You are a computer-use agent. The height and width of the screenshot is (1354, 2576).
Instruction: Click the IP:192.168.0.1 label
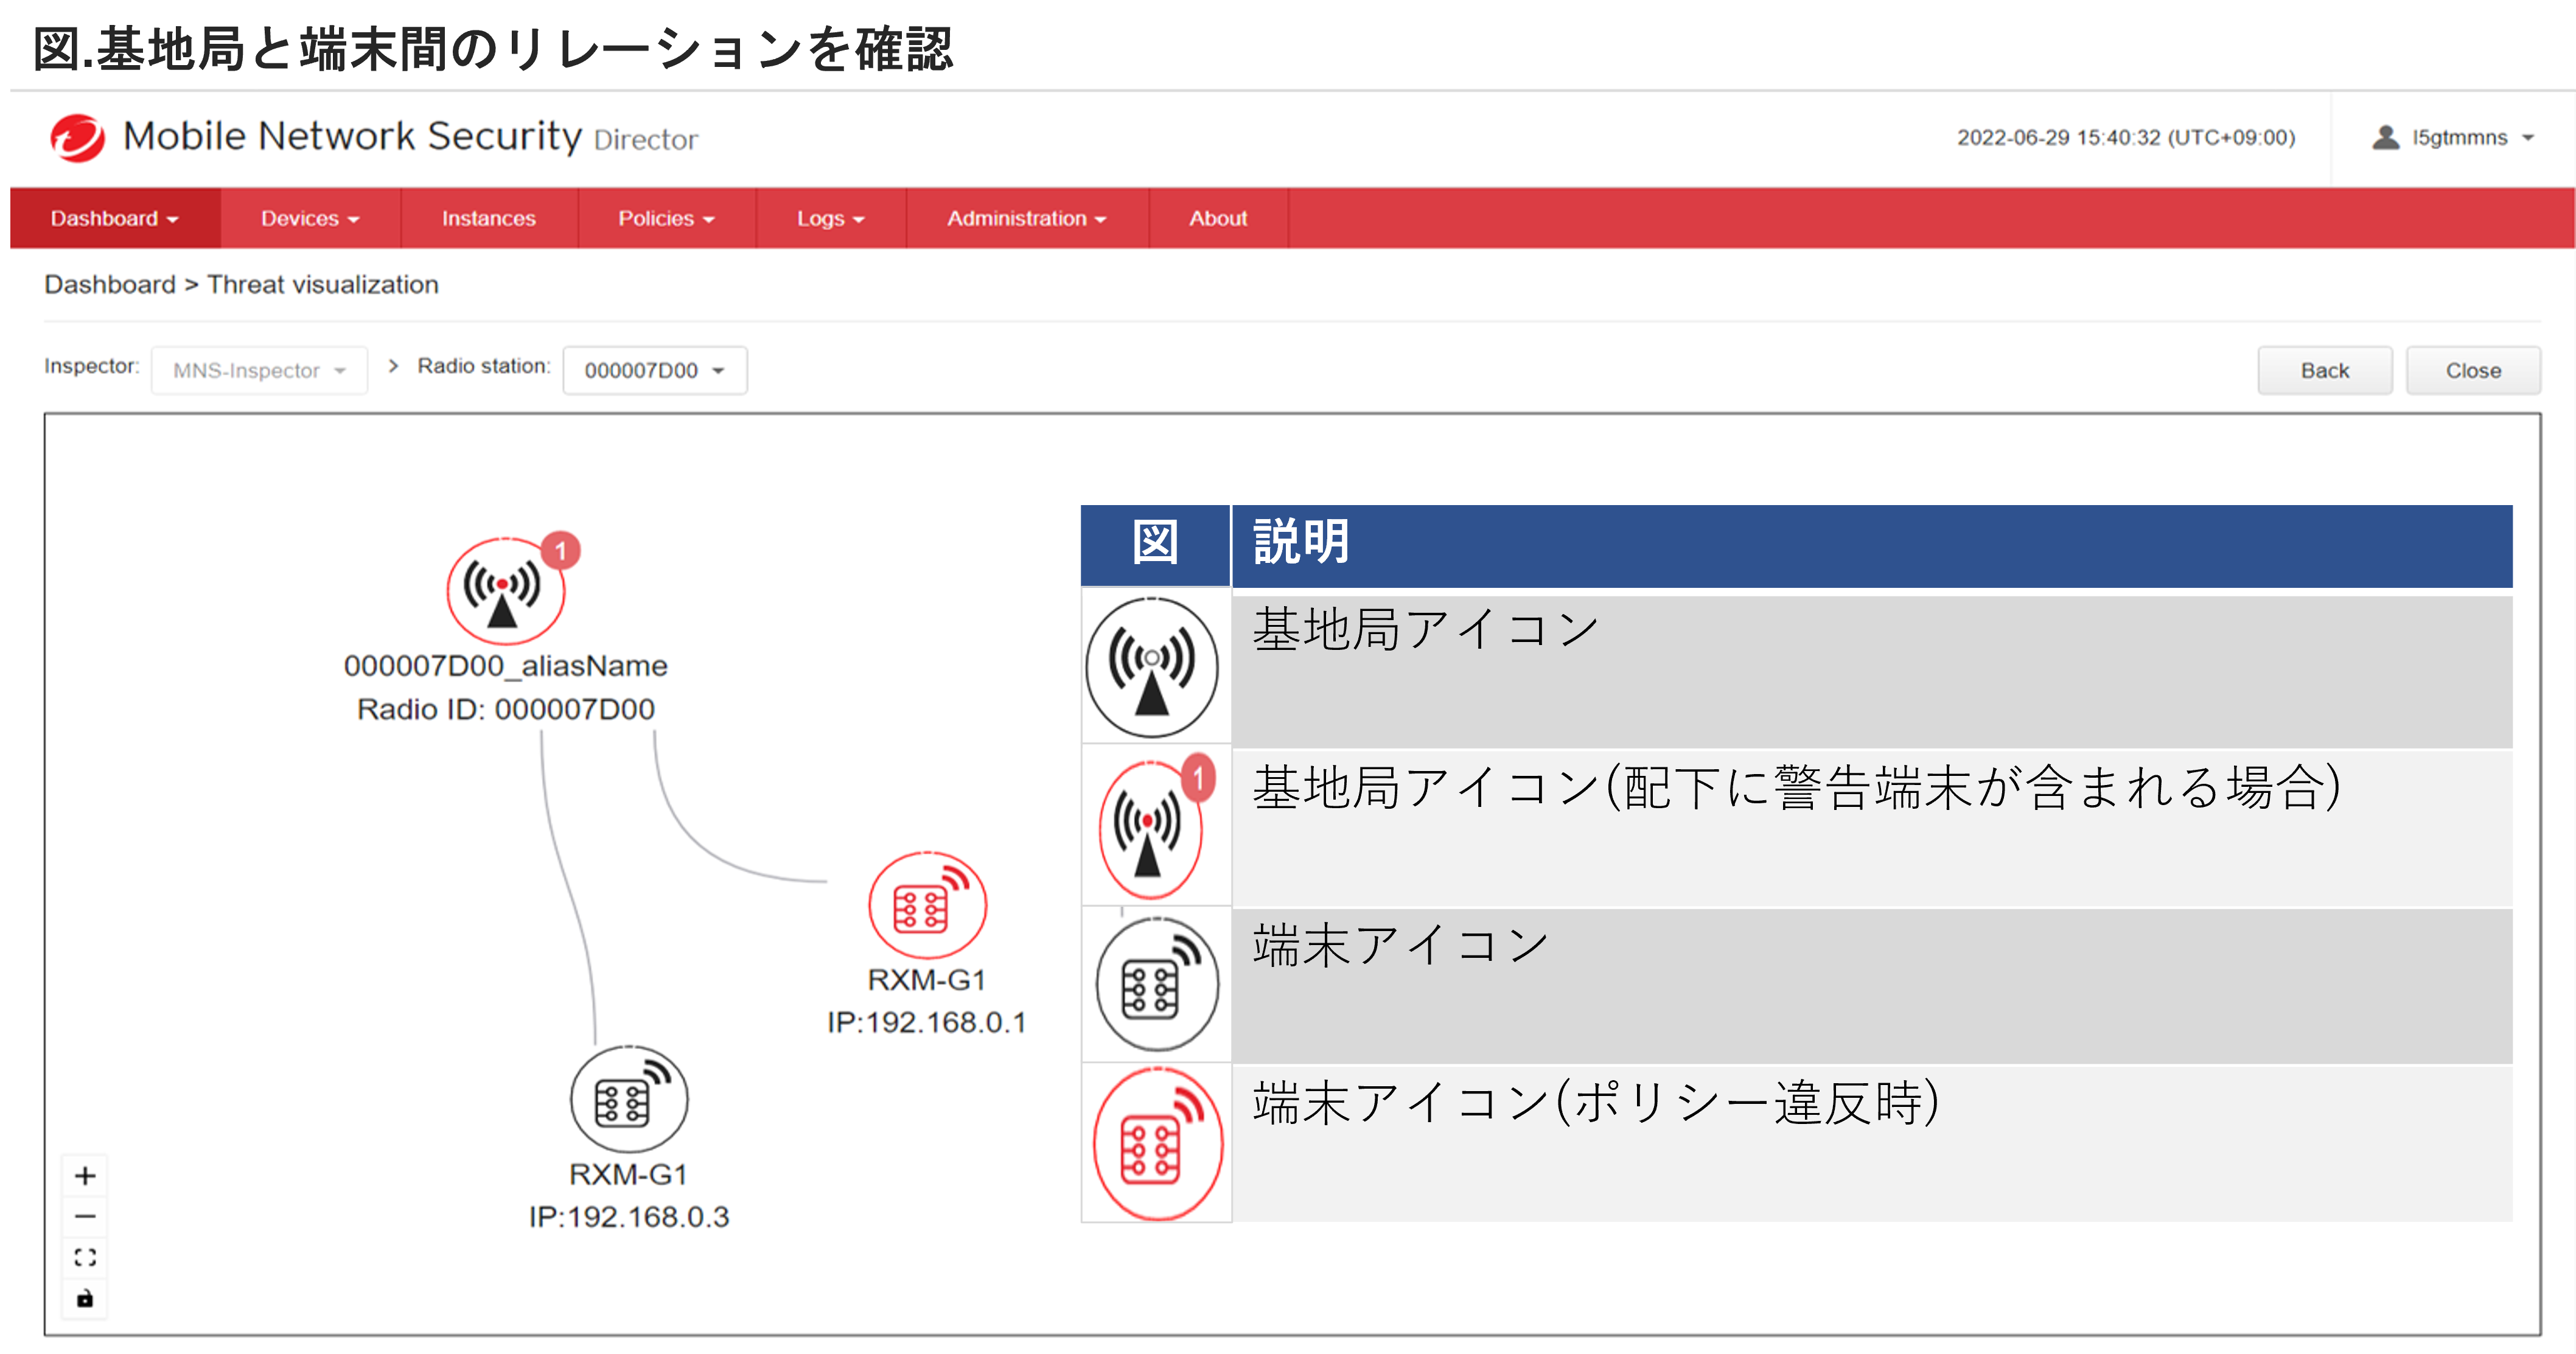point(927,1022)
